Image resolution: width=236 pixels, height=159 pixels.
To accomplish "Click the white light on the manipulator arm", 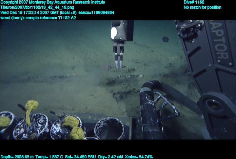I will coord(114,33).
